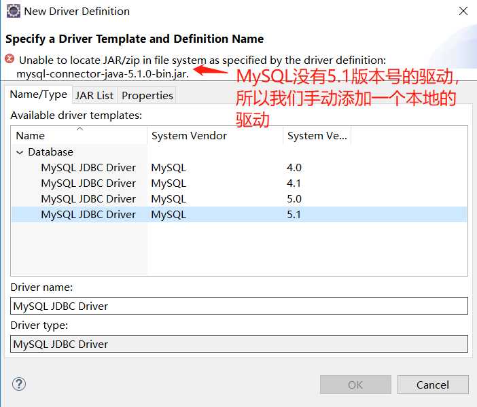Sort by the Name column header

tap(79, 136)
